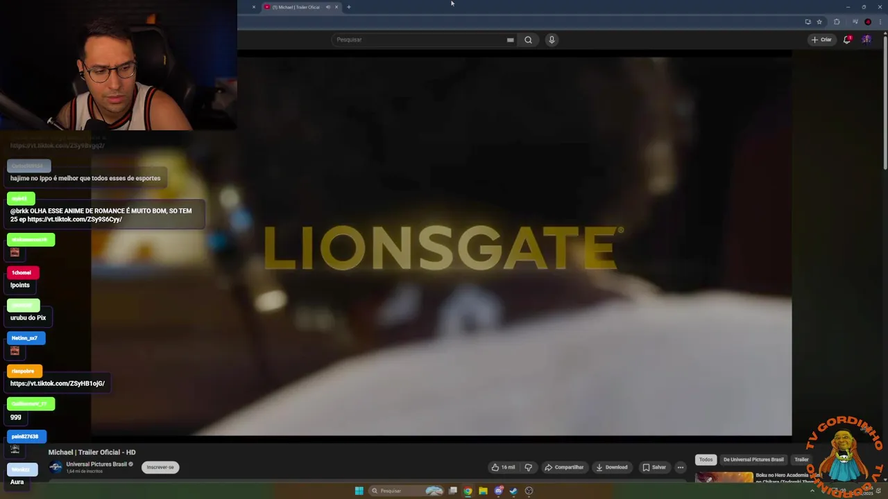Like the video with 16 mil likes
Screen dimensions: 888x499
tap(503, 467)
